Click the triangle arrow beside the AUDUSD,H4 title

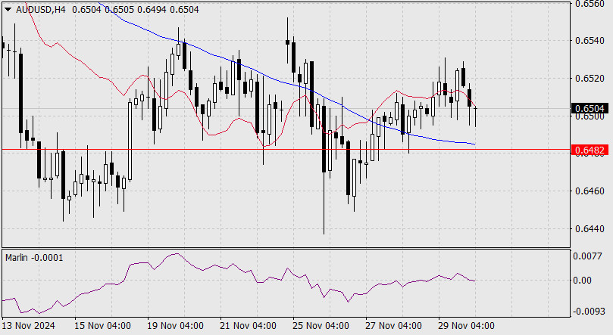click(8, 10)
